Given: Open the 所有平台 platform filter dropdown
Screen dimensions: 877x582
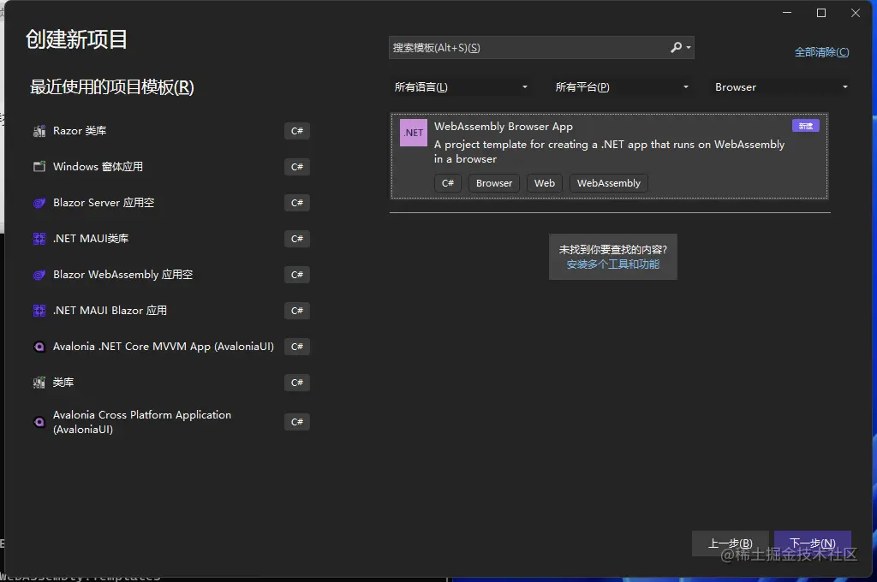Looking at the screenshot, I should pyautogui.click(x=622, y=87).
